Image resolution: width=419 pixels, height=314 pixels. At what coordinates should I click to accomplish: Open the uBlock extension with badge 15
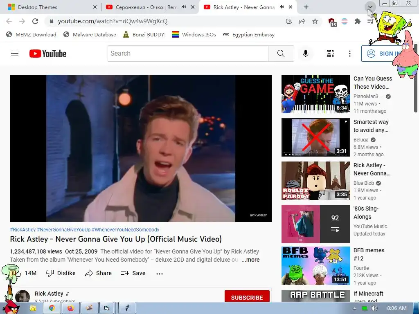[x=332, y=22]
